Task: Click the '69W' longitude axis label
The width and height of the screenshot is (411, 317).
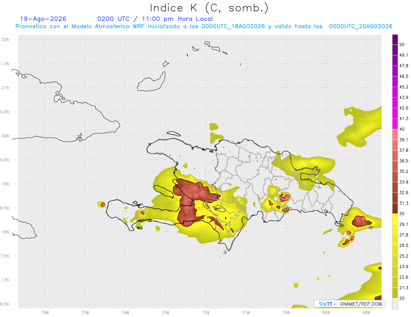Action: click(326, 312)
